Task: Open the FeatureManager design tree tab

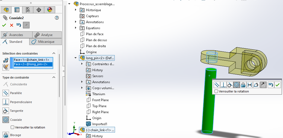Action: (6, 10)
